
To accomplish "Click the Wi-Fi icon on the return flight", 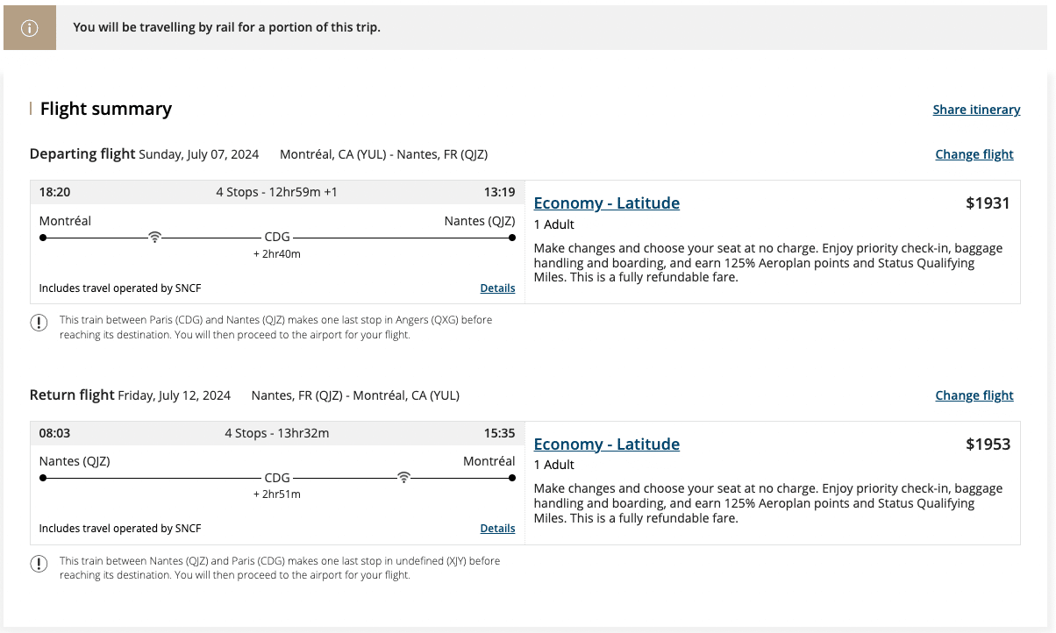I will pyautogui.click(x=403, y=478).
